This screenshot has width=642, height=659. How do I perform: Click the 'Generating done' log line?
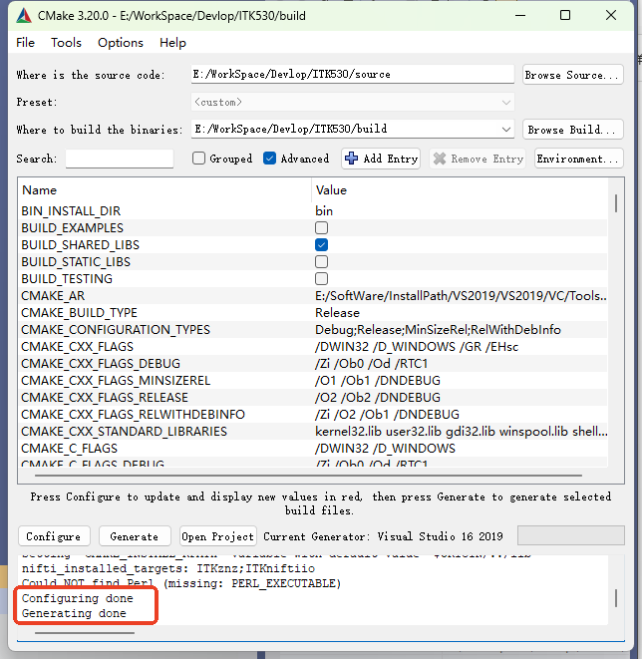[x=74, y=613]
